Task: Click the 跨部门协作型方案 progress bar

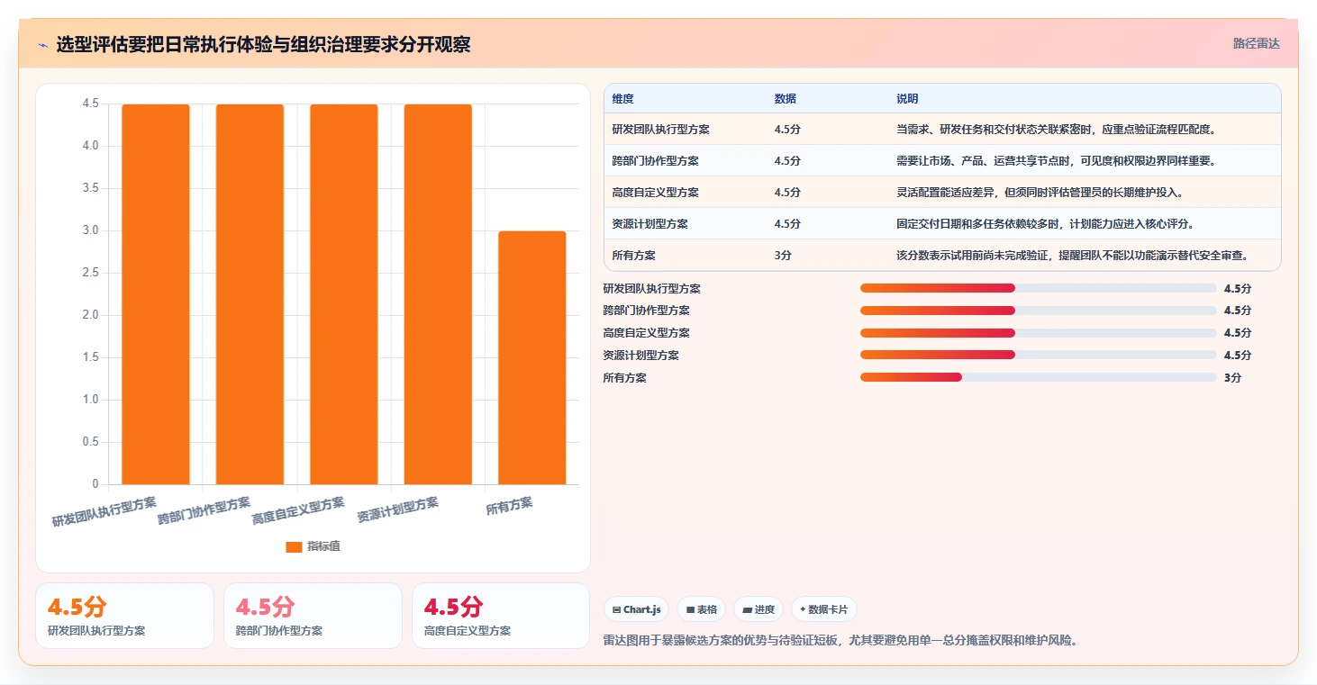Action: (1038, 311)
